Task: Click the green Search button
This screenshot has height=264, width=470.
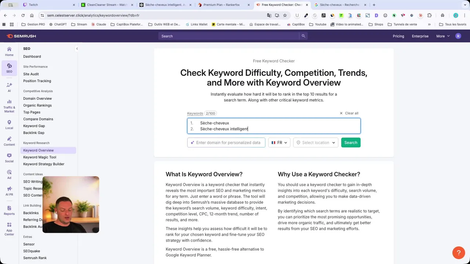Action: [x=351, y=143]
